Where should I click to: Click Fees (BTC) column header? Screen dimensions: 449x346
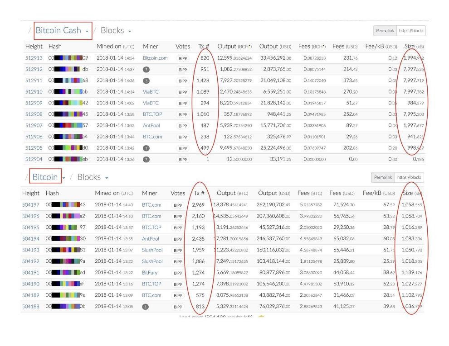click(310, 193)
